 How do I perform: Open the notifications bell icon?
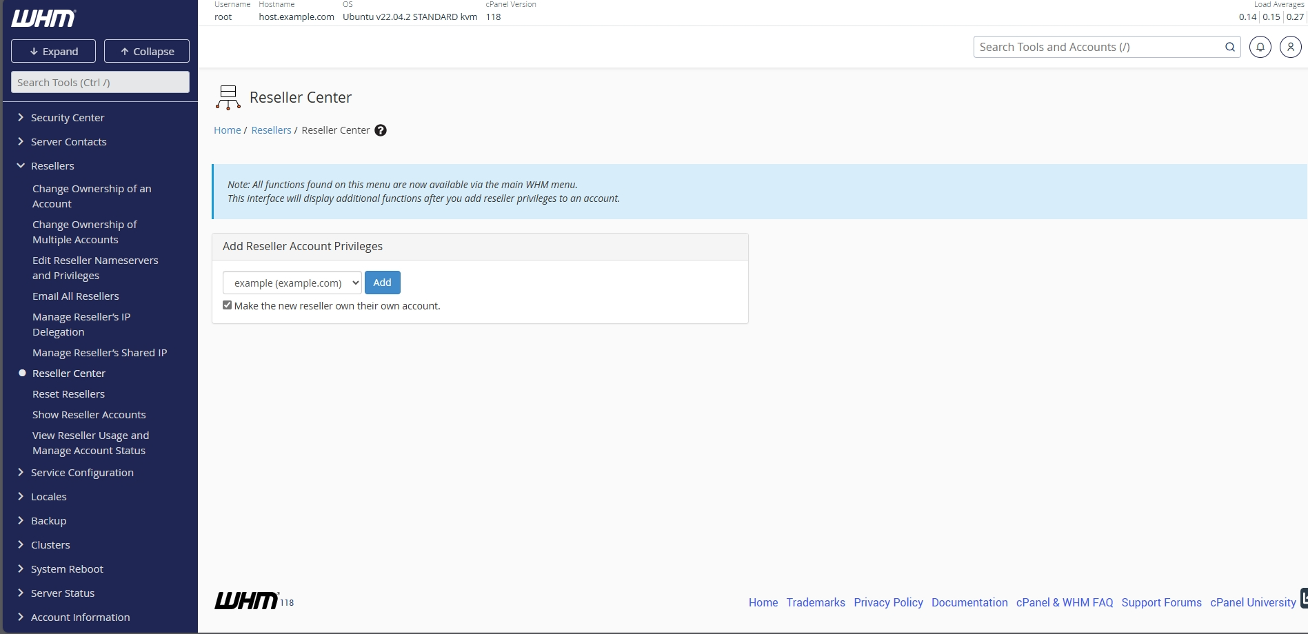1260,47
